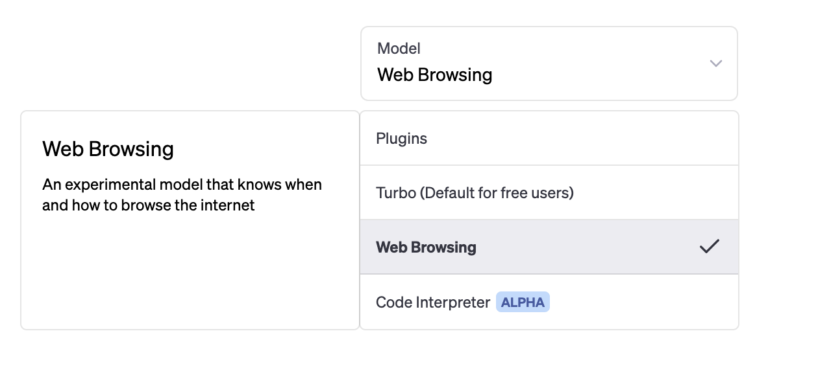Viewport: 818px width, 386px height.
Task: Click the checkmark icon beside Web Browsing
Action: click(710, 247)
